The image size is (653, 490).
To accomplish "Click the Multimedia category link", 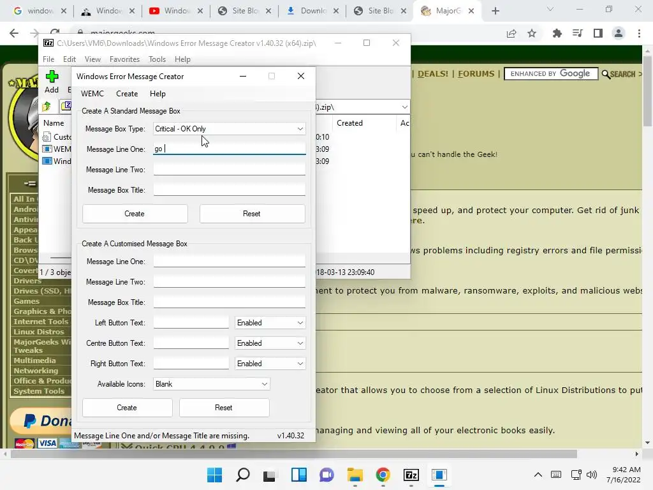I will [x=34, y=360].
